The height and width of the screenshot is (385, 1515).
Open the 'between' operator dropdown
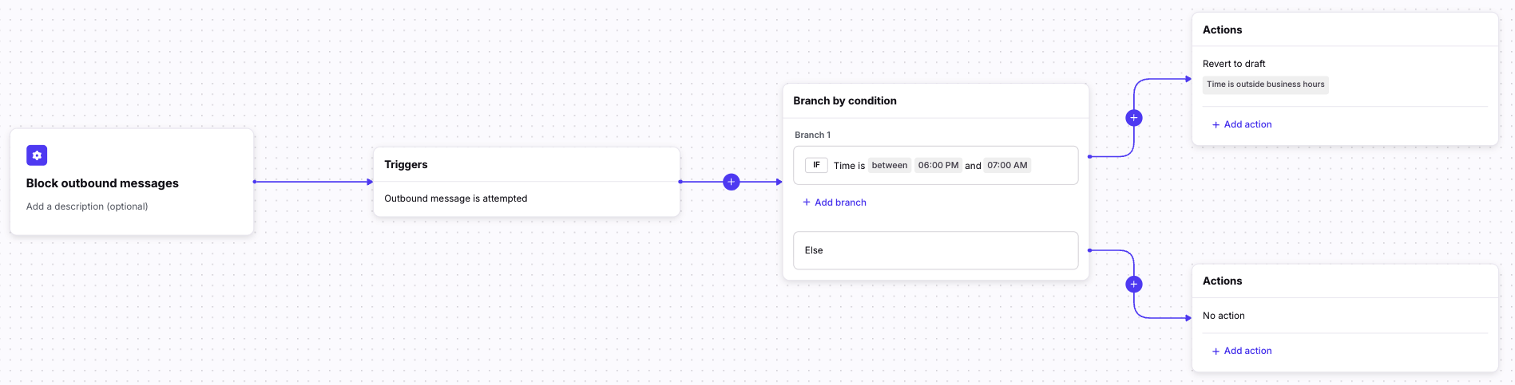point(889,166)
